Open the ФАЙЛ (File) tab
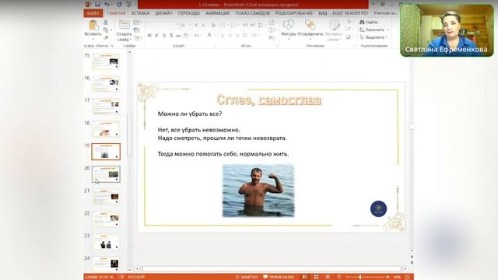This screenshot has height=280, width=498. click(x=93, y=13)
